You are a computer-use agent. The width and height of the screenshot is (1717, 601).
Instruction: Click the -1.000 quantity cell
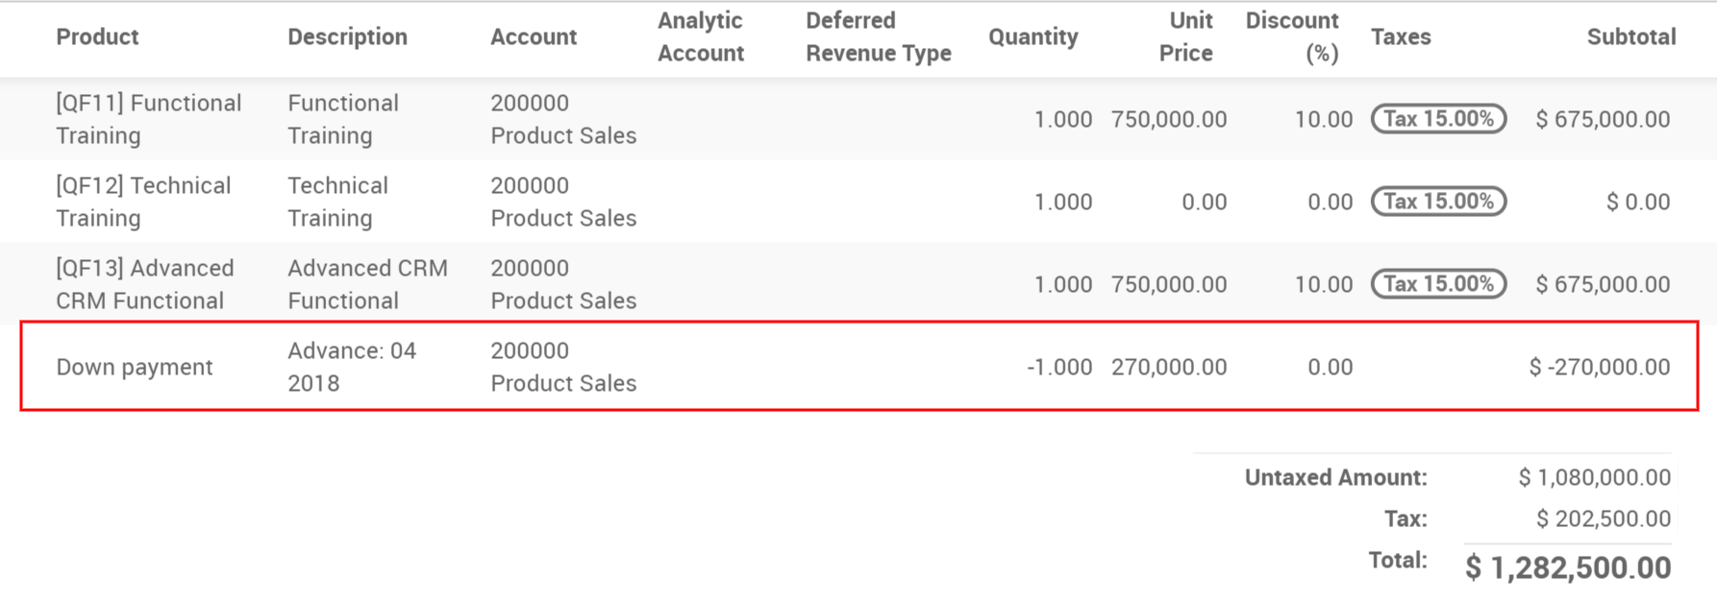click(1058, 367)
